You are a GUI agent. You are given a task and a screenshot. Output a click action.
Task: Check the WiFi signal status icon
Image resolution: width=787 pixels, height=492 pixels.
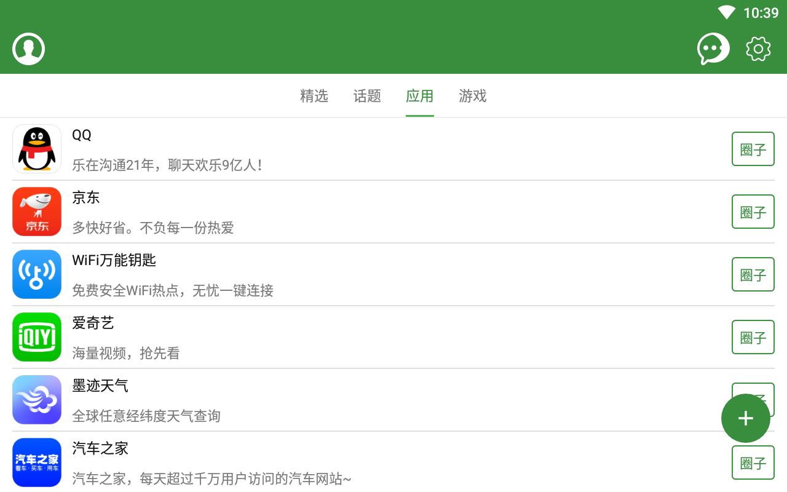tap(726, 12)
